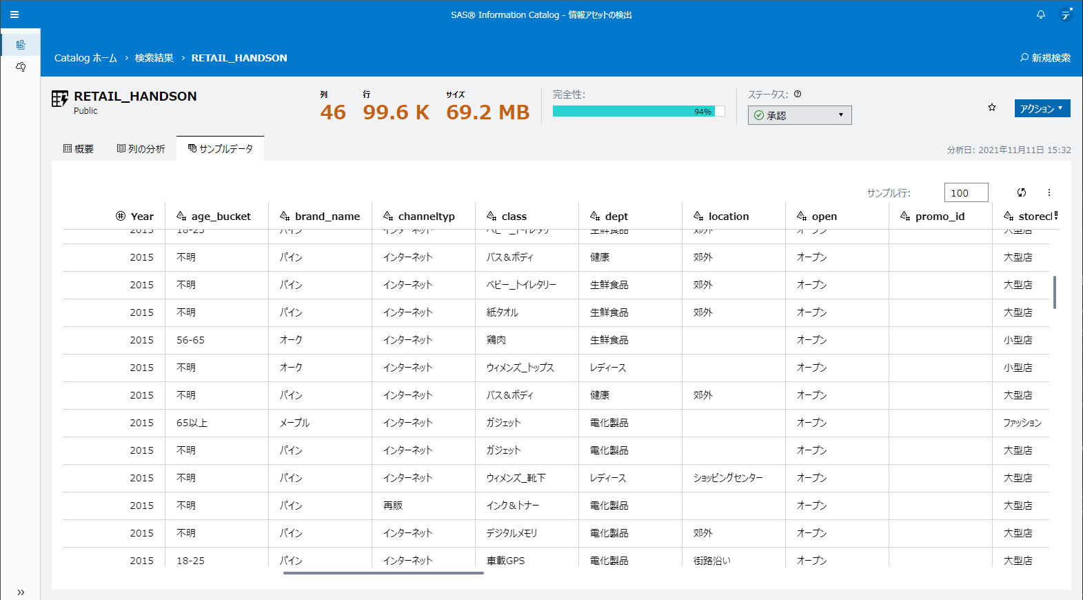
Task: Sort by channeltyp column header
Action: pos(427,216)
